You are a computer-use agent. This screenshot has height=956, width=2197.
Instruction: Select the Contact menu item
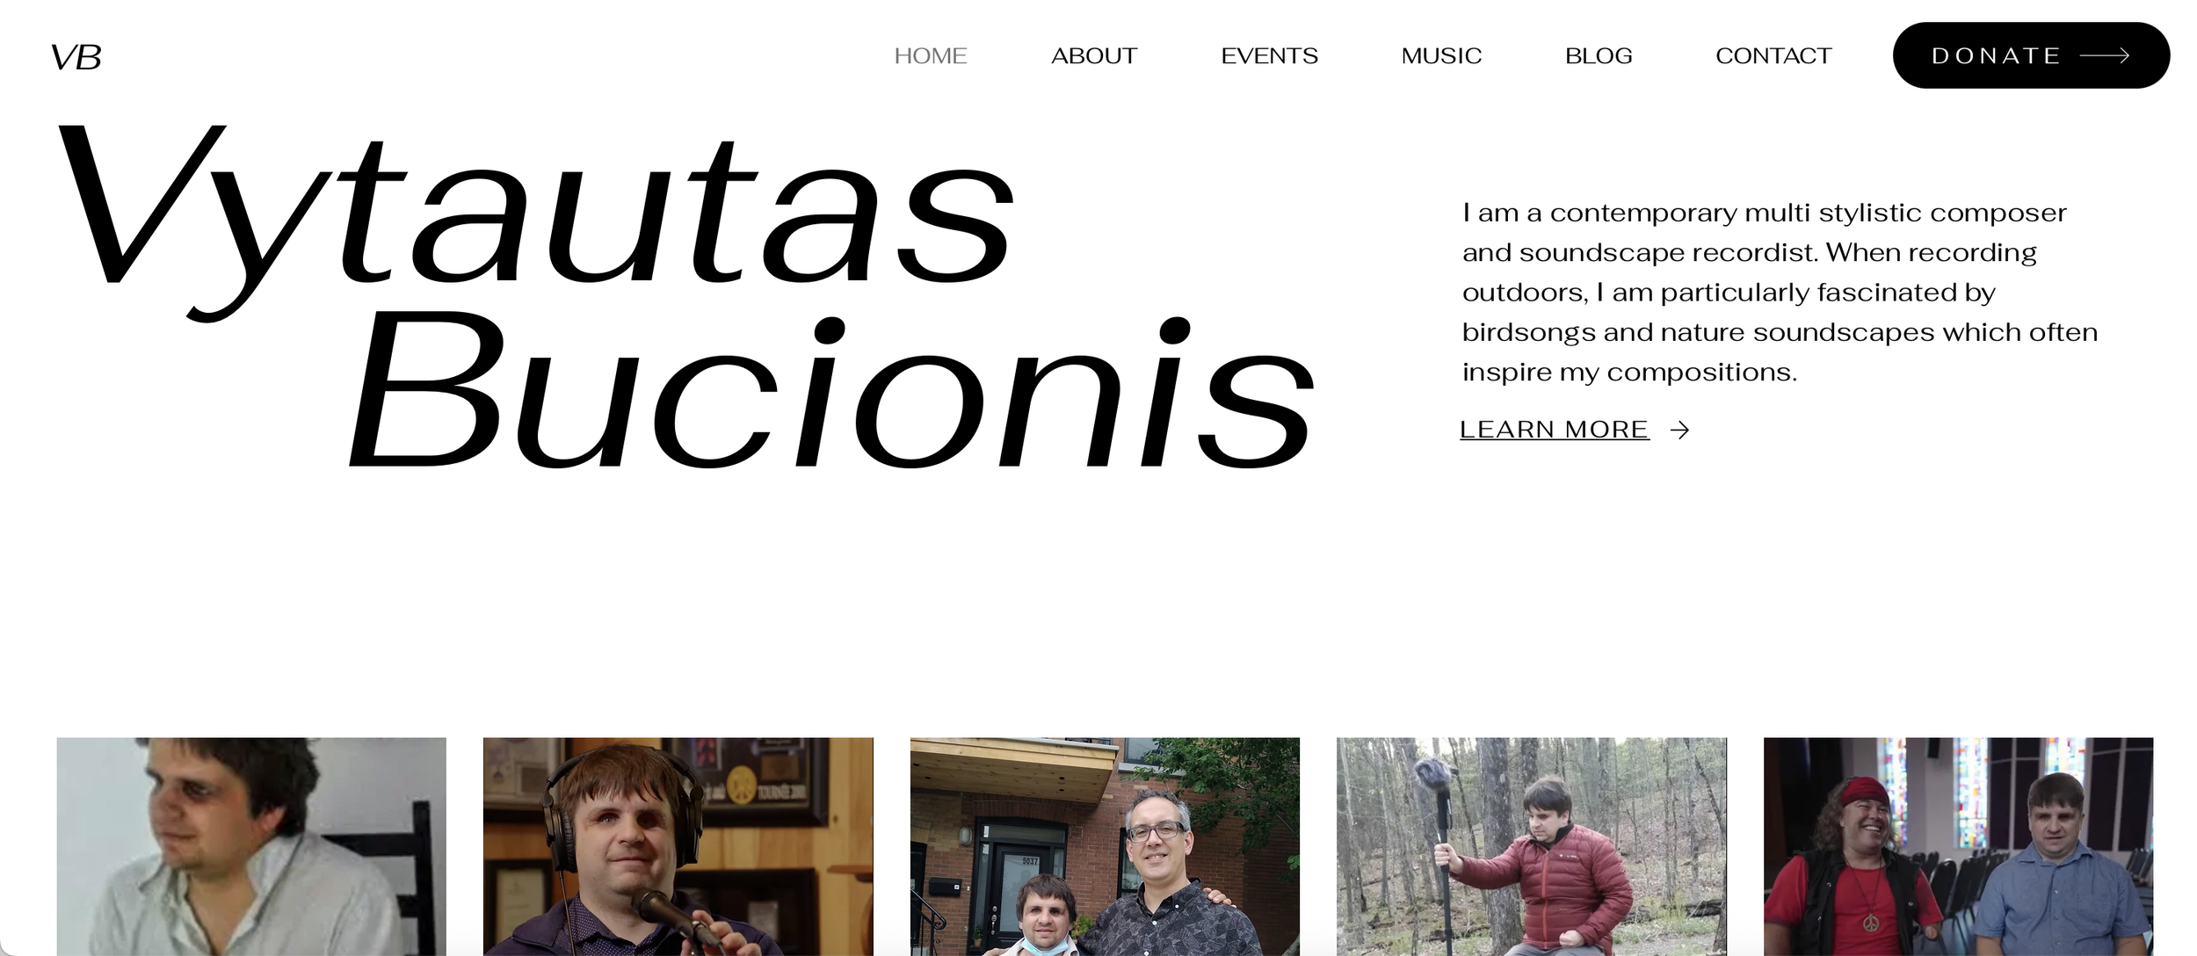[1773, 56]
